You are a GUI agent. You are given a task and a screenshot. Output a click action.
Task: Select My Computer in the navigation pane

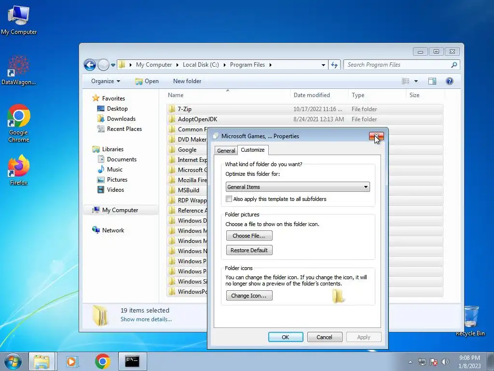120,210
